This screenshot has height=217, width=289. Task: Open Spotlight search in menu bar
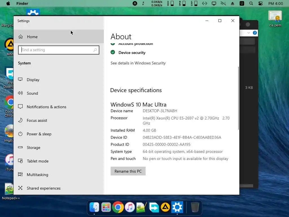click(x=251, y=3)
